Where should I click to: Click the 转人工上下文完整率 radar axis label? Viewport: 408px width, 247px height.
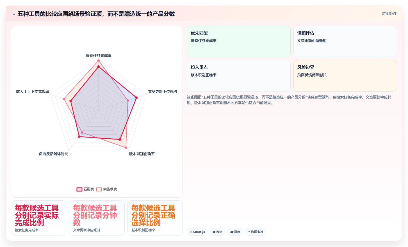point(33,92)
